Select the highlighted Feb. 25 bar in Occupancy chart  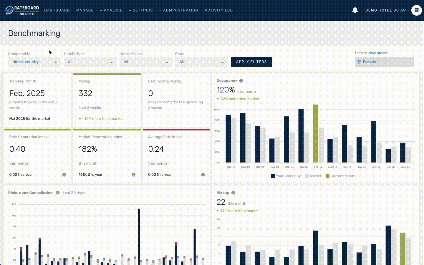[315, 132]
